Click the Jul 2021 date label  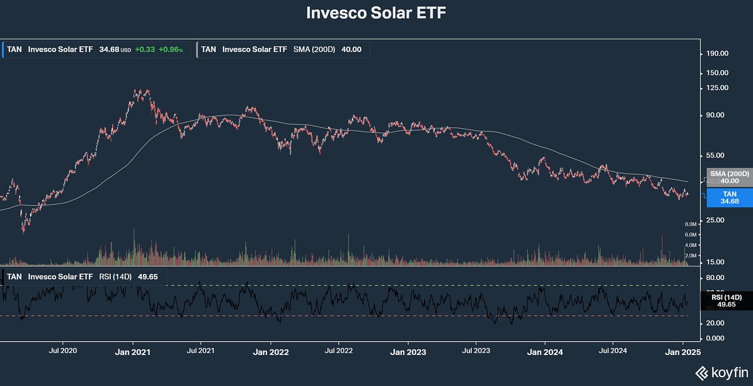[x=201, y=351]
